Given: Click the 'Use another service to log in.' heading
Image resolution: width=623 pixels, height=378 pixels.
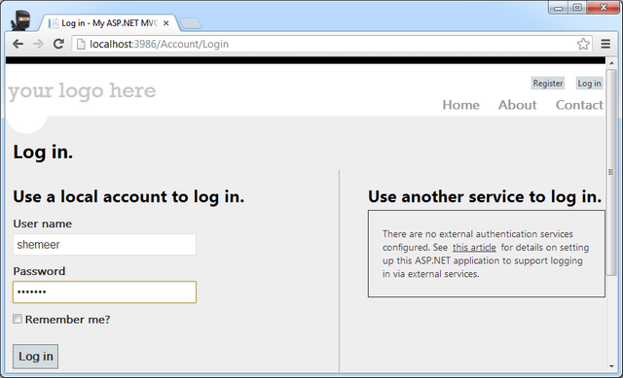Looking at the screenshot, I should pyautogui.click(x=485, y=196).
